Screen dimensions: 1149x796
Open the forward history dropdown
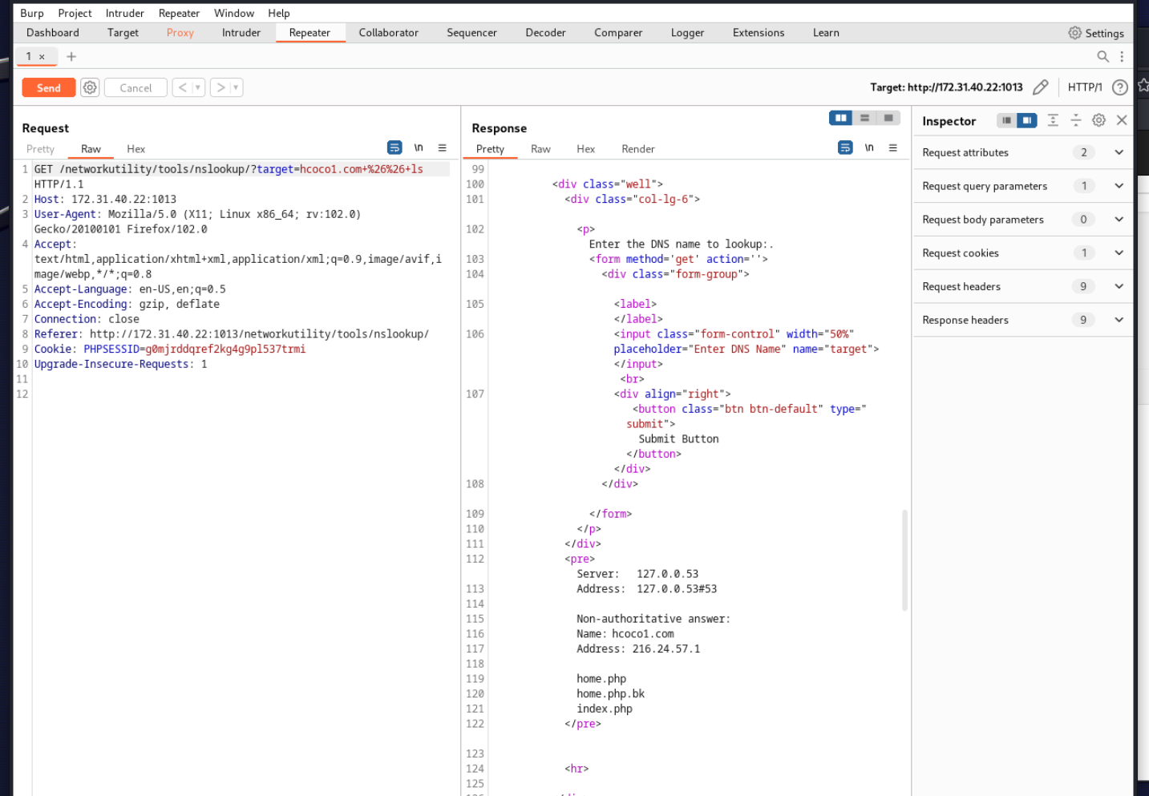click(x=236, y=87)
